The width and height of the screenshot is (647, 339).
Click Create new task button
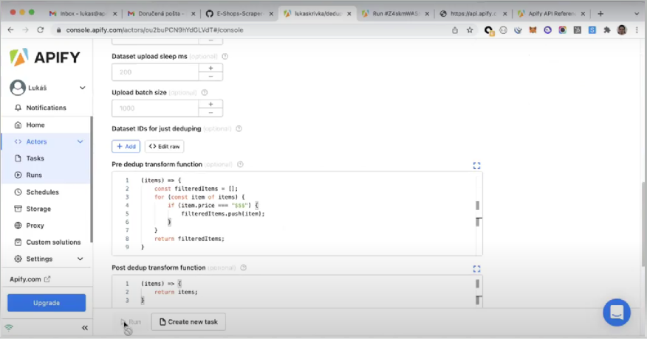coord(188,322)
